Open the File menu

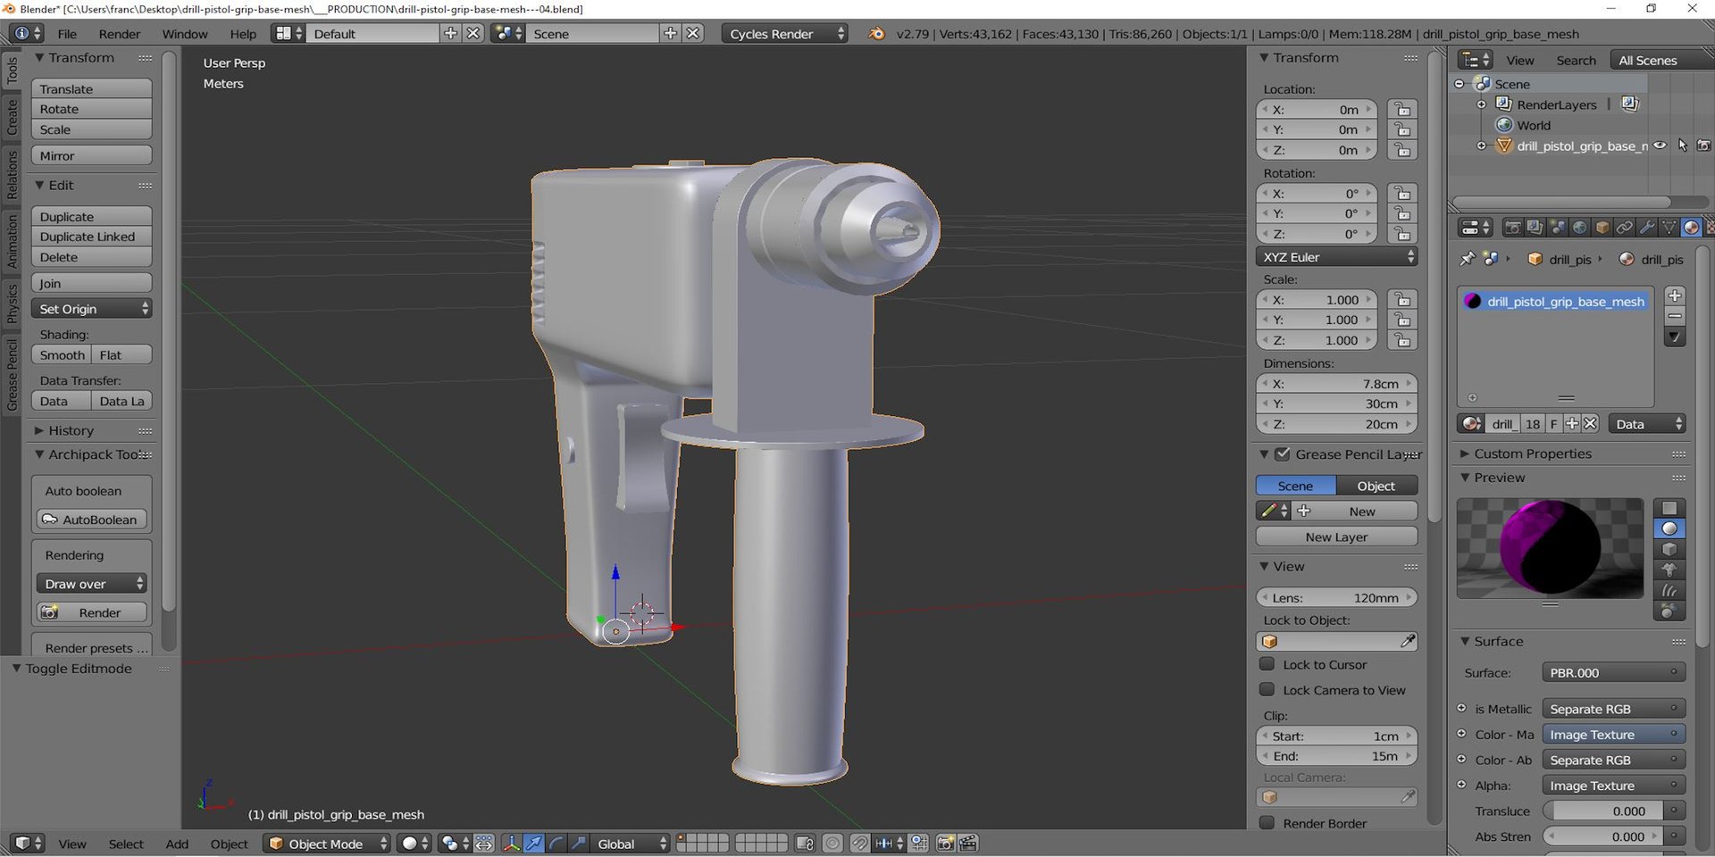67,34
